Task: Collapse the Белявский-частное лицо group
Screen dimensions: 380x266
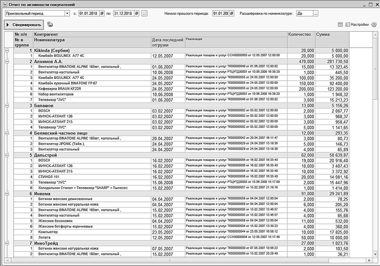Action: 7,133
